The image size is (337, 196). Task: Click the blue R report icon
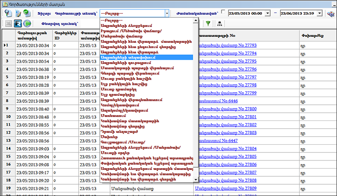click(18, 23)
